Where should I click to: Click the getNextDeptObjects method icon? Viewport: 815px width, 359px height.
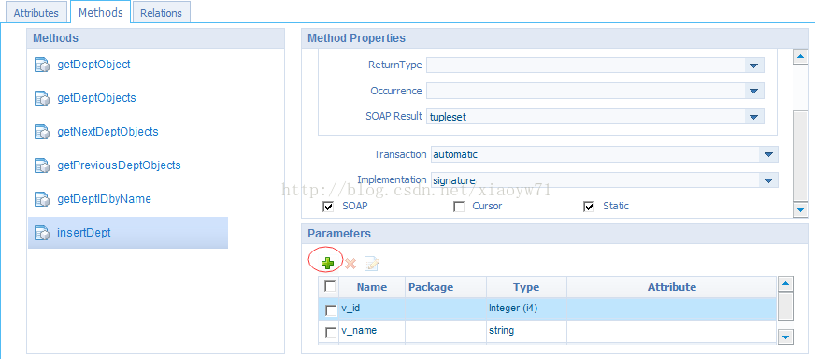click(41, 132)
